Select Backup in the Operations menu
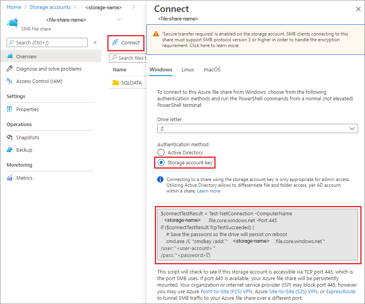Image resolution: width=365 pixels, height=304 pixels. pos(25,150)
